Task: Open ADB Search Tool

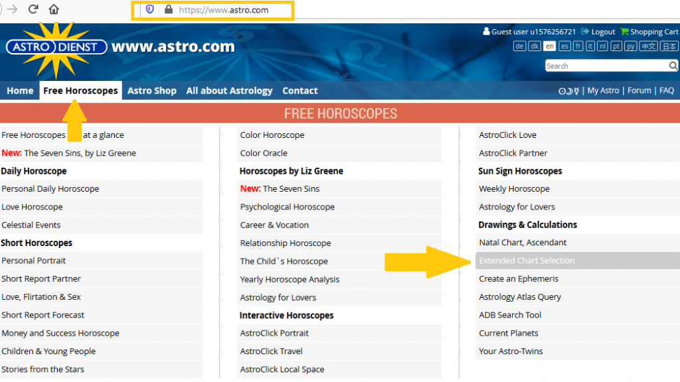Action: tap(578, 315)
